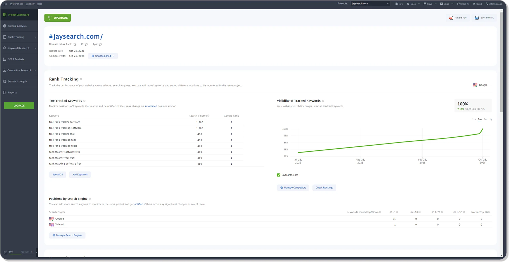Click the See all 21 button

(x=58, y=174)
